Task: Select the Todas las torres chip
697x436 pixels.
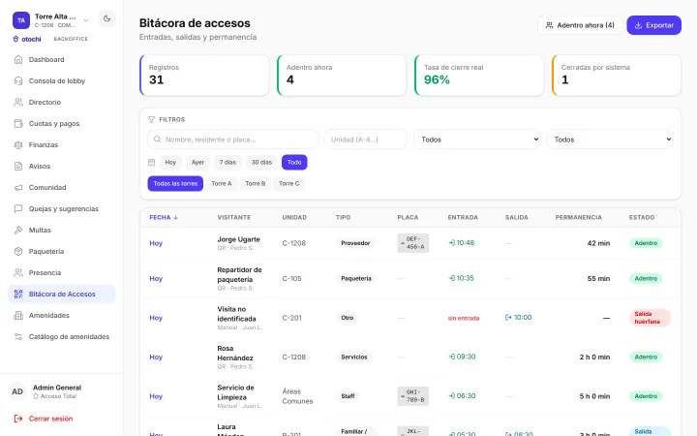Action: coord(175,184)
